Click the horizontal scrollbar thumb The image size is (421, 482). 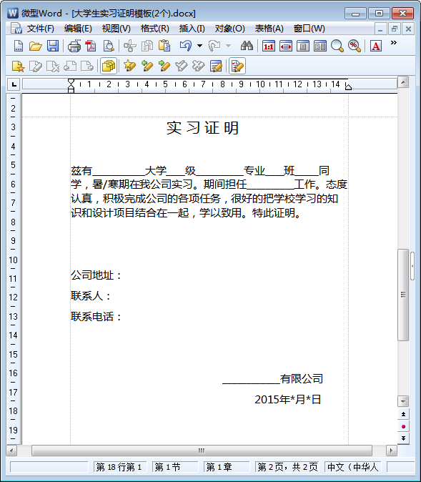click(202, 451)
